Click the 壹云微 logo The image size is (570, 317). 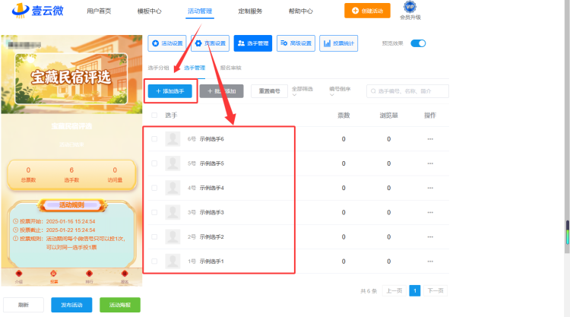[x=37, y=10]
